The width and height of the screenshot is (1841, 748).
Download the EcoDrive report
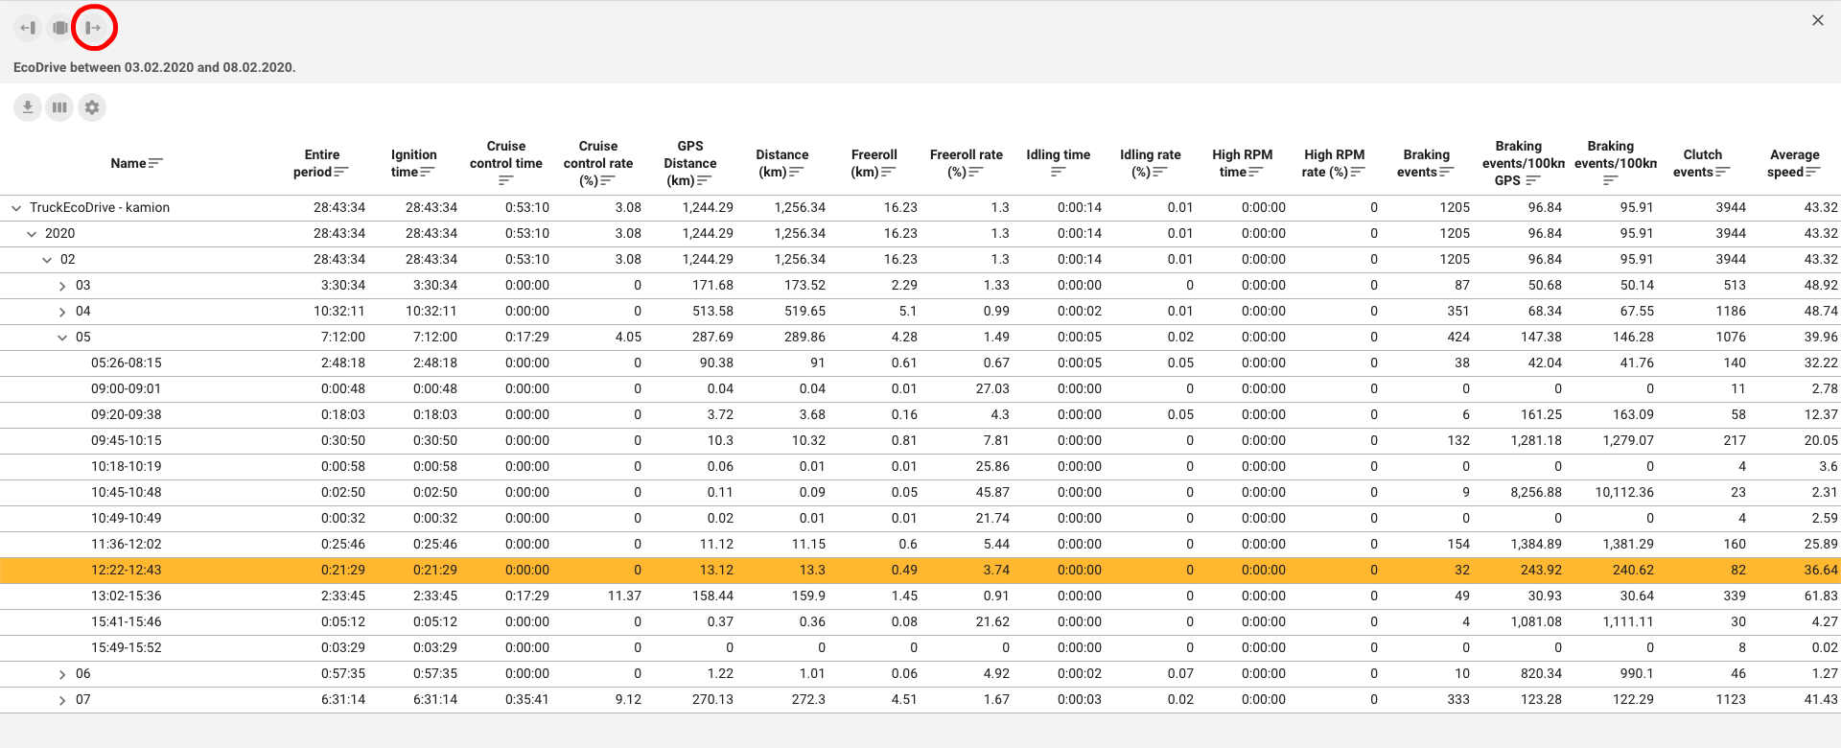click(28, 107)
